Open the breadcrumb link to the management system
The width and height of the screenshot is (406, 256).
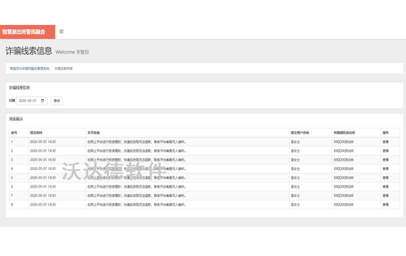[x=29, y=68]
